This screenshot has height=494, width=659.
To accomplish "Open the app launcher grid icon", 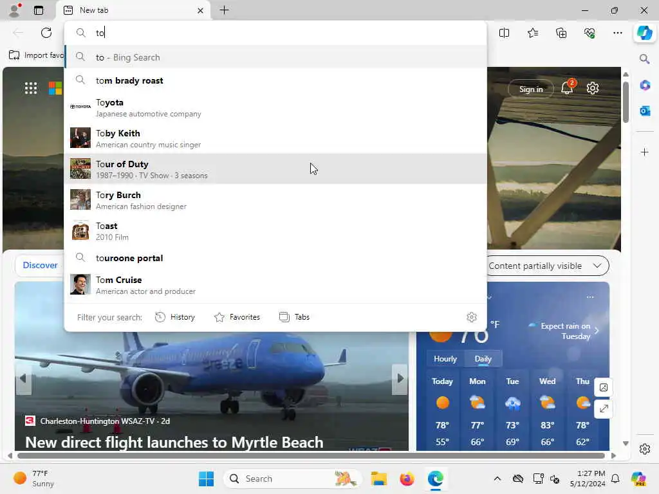I will click(x=31, y=88).
